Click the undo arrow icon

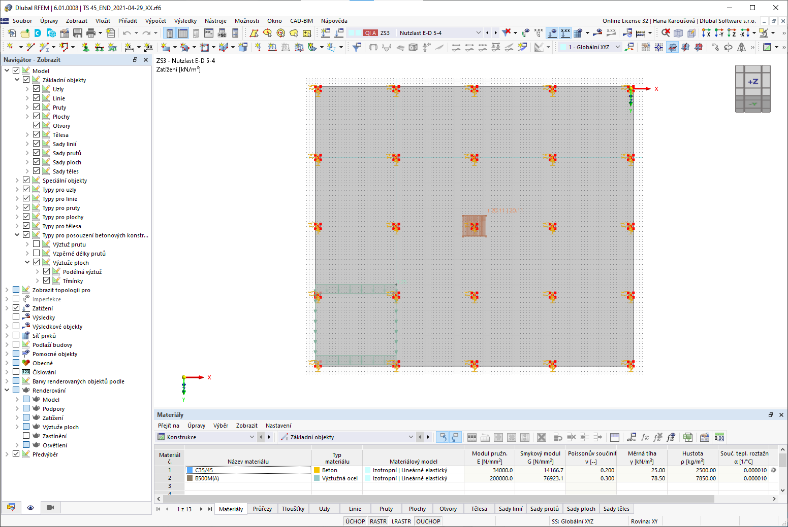click(x=127, y=33)
